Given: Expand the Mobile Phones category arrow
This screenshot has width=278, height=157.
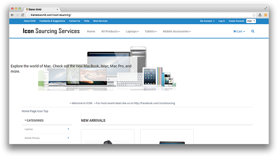Looking at the screenshot, I should [x=68, y=138].
